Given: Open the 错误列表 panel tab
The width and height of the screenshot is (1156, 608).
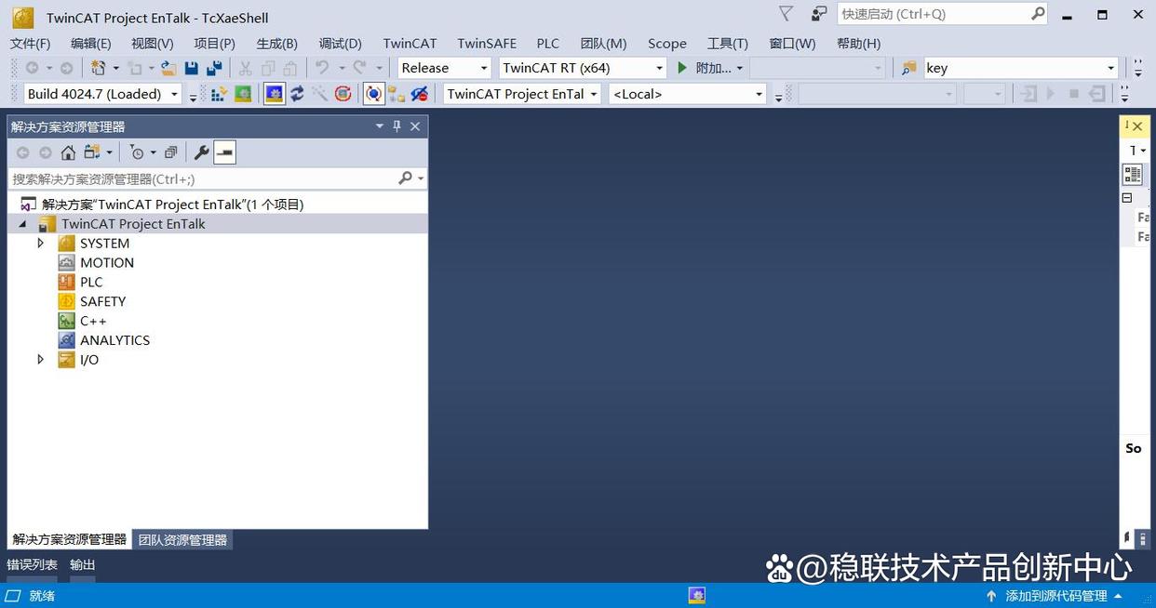Looking at the screenshot, I should coord(32,565).
